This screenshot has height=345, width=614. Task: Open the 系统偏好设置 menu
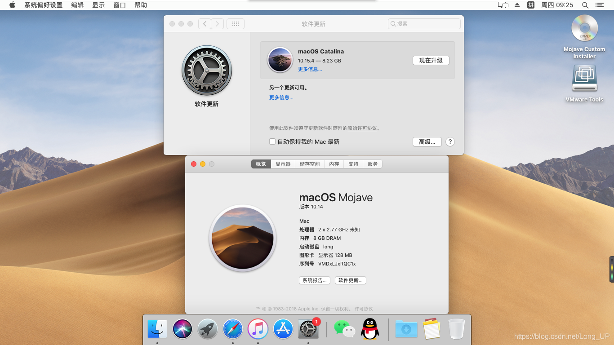pos(43,5)
